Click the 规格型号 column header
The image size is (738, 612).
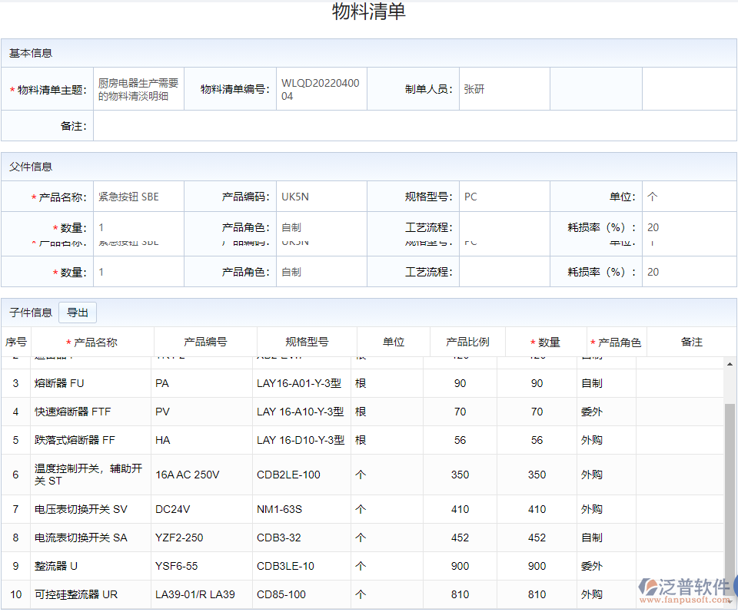pos(306,341)
